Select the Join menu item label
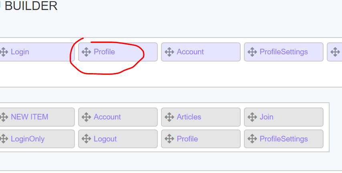The height and width of the screenshot is (173, 342). tap(266, 117)
